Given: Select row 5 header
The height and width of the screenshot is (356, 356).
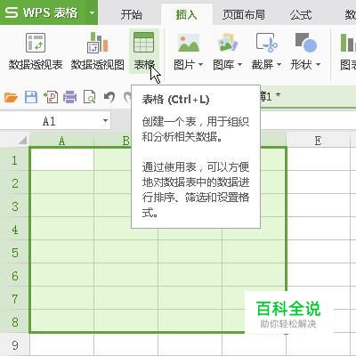Looking at the screenshot, I should coord(14,252).
